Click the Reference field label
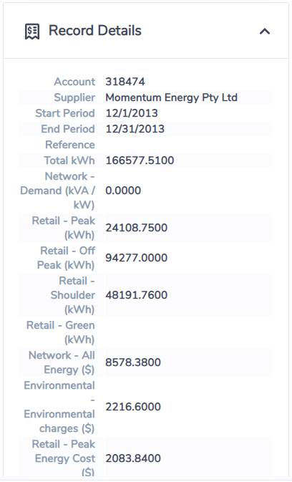This screenshot has height=482, width=292. [x=70, y=145]
